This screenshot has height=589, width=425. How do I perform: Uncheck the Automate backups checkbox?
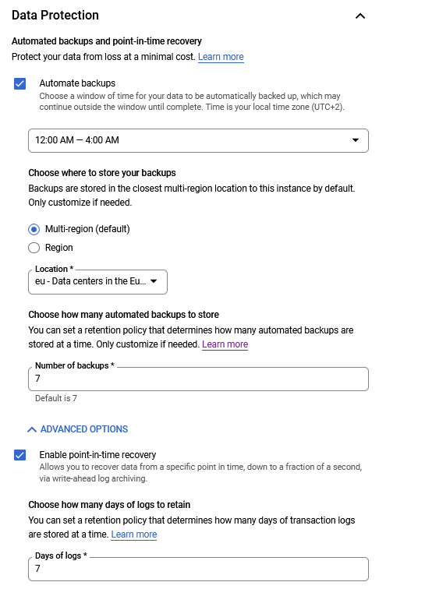[x=20, y=84]
